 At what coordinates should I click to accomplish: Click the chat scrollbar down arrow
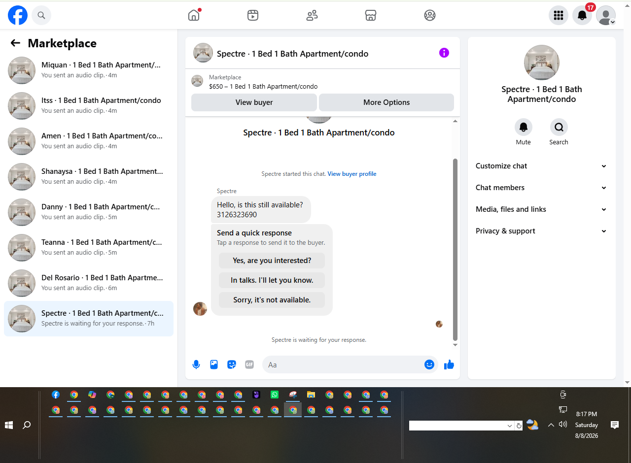(x=455, y=345)
